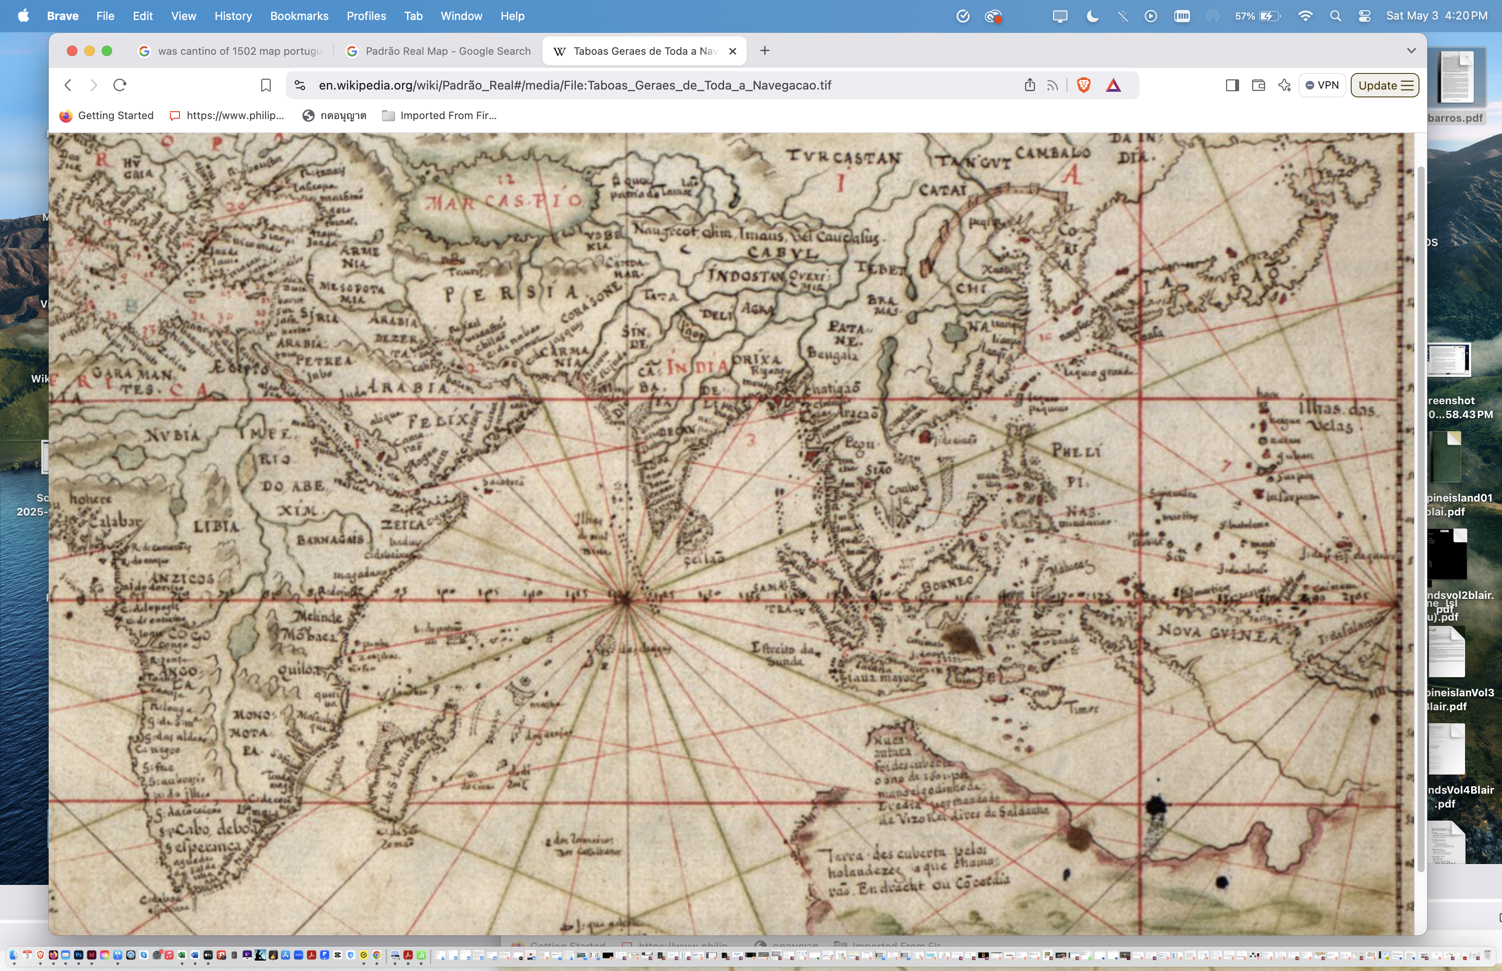Click the Update menu button
The height and width of the screenshot is (971, 1502).
(1384, 85)
